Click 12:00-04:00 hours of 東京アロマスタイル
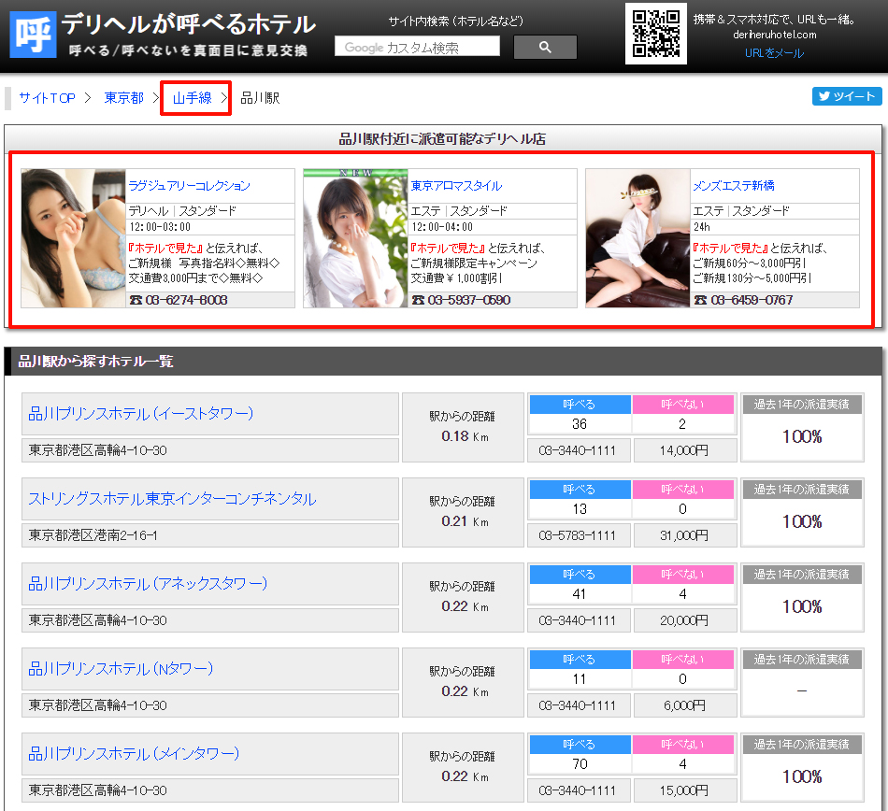 tap(442, 227)
